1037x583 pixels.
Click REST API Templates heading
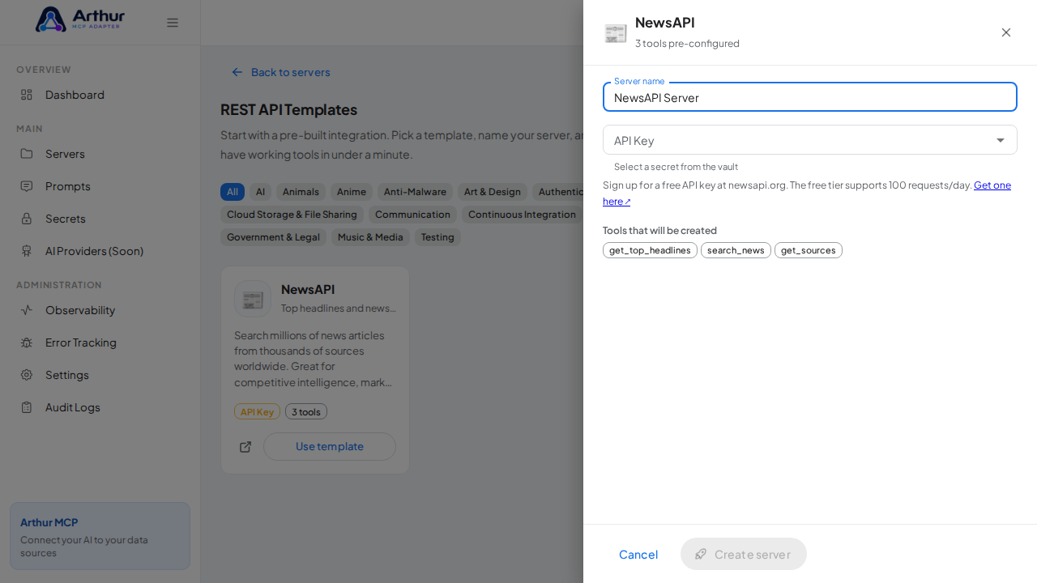288,109
